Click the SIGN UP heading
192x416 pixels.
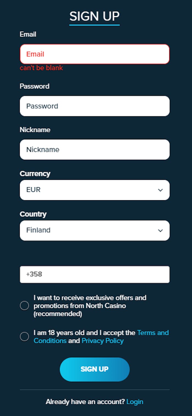point(94,16)
